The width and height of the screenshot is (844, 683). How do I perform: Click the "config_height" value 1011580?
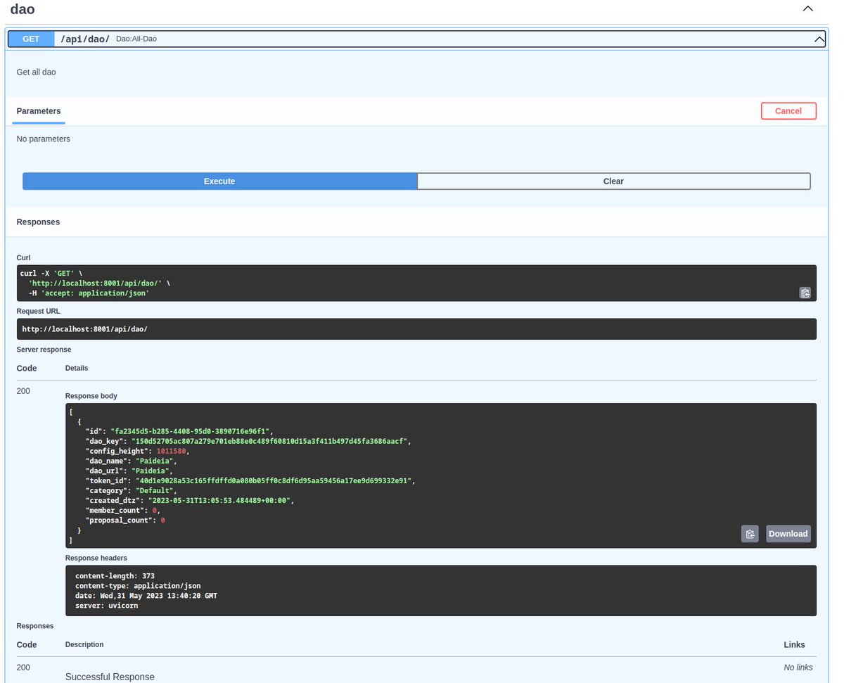point(173,452)
